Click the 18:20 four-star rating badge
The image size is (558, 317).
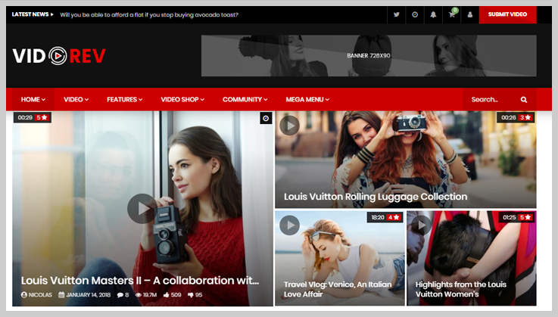tap(385, 217)
